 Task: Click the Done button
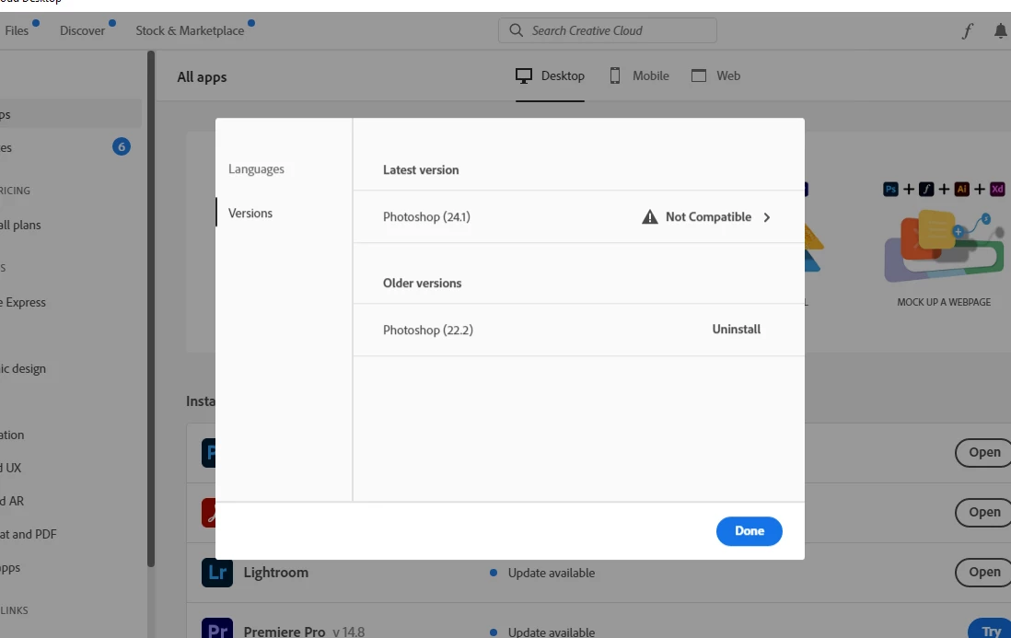(749, 531)
